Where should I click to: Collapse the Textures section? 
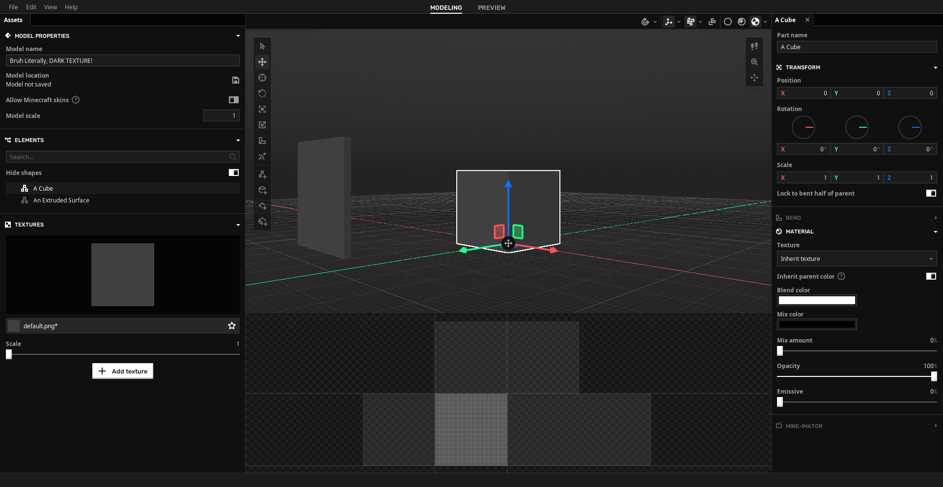(x=238, y=225)
